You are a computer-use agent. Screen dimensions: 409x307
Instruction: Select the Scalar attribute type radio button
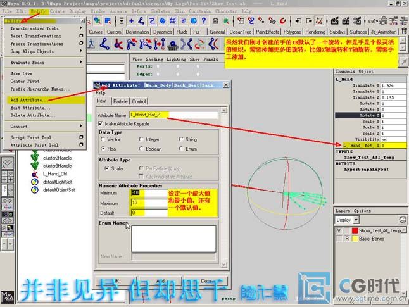(x=107, y=168)
